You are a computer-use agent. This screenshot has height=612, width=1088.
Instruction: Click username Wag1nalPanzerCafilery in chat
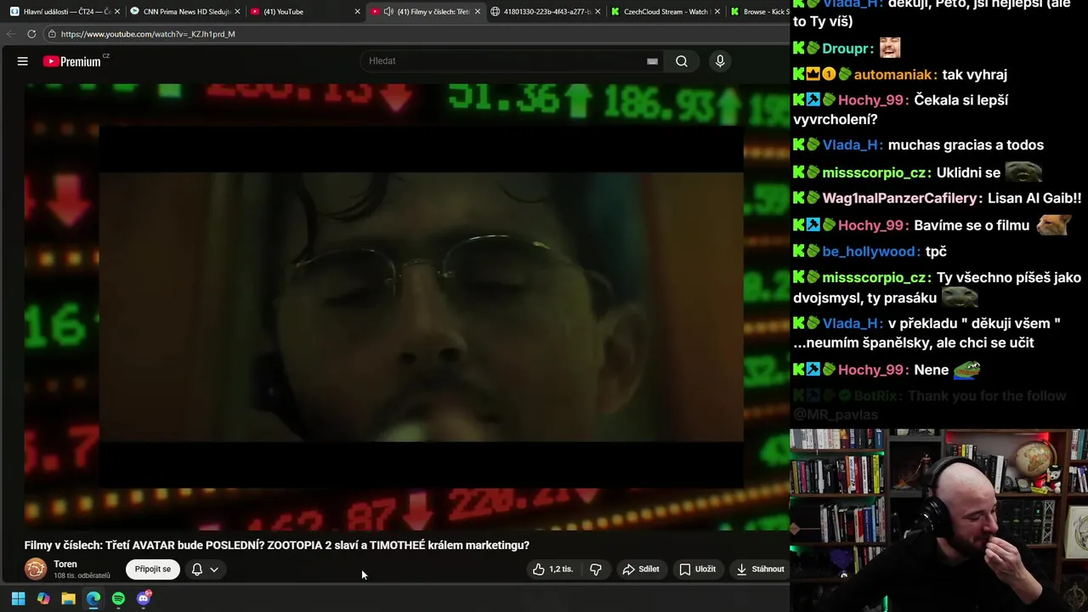click(x=901, y=198)
